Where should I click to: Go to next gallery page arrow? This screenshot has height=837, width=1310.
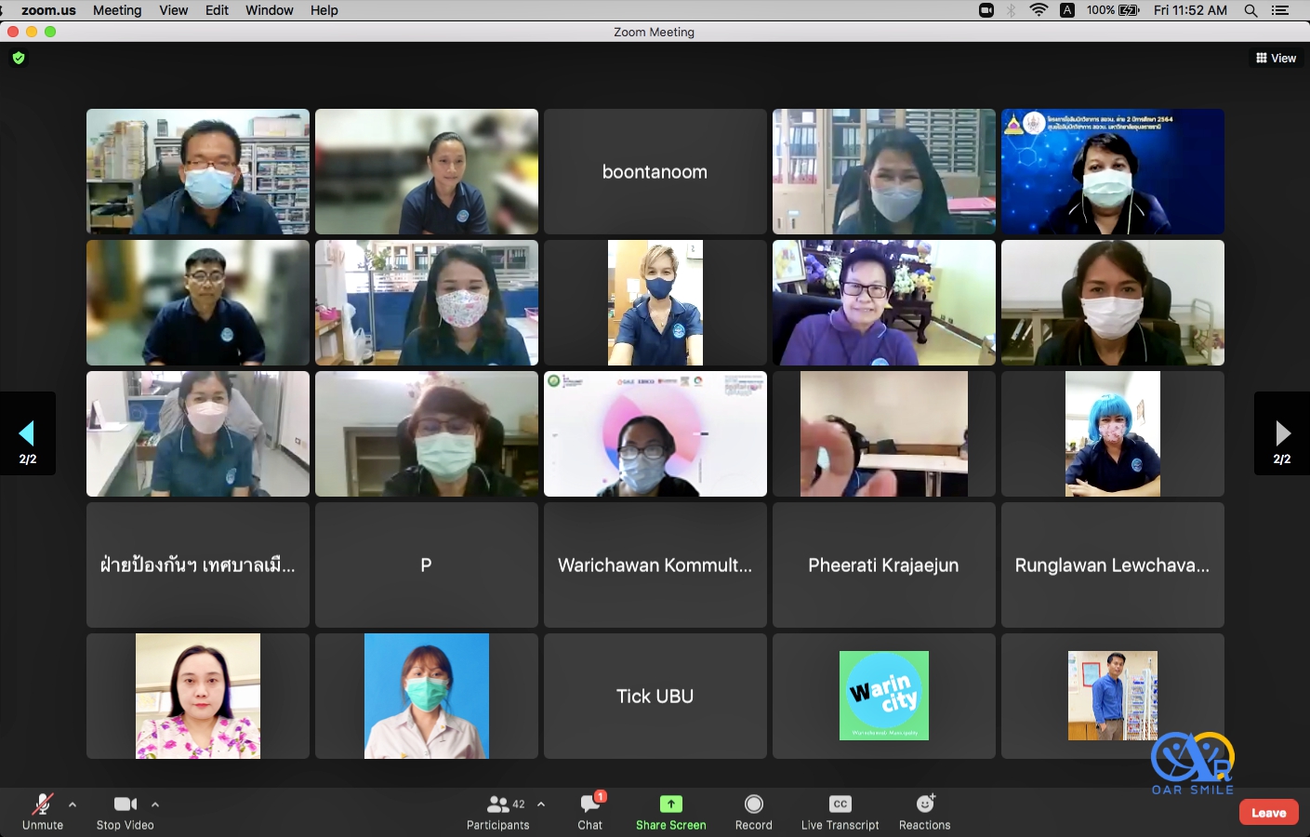pos(1282,433)
